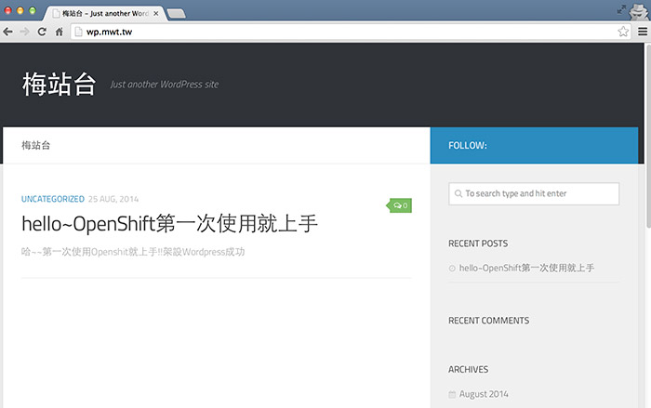
Task: Open the August 2014 archive link
Action: (x=484, y=394)
